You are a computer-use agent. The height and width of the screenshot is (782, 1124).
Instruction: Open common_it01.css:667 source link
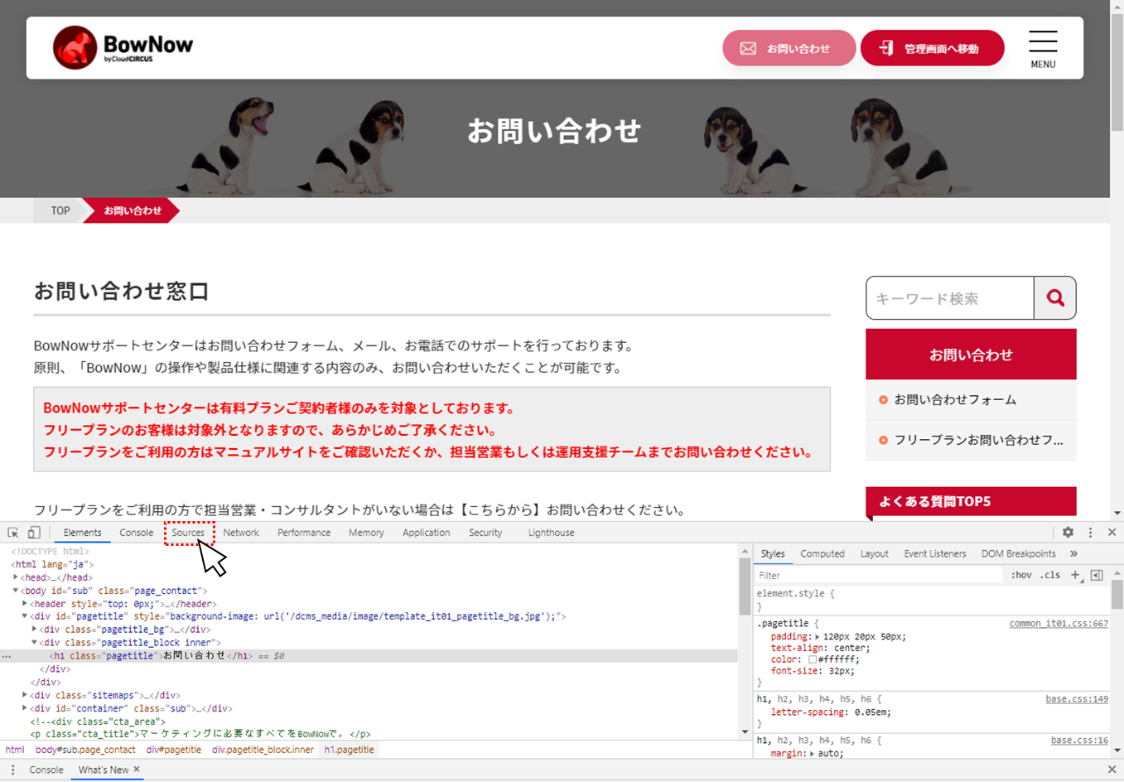point(1059,623)
